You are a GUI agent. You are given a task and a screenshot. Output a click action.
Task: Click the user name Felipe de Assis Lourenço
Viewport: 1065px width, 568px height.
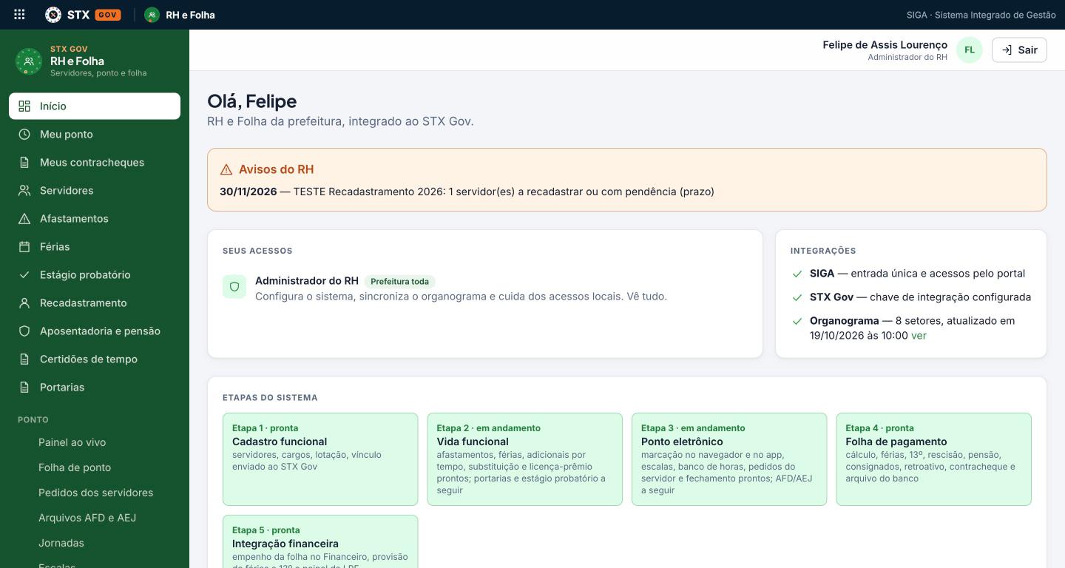885,45
